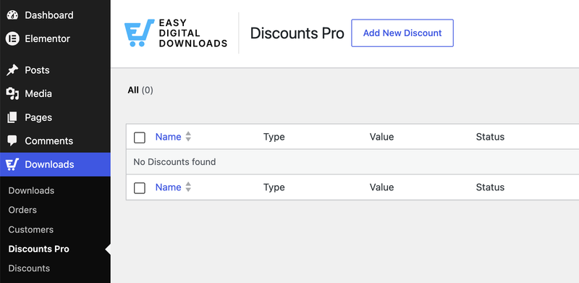Click the Elementor logo icon
The image size is (579, 283).
12,39
